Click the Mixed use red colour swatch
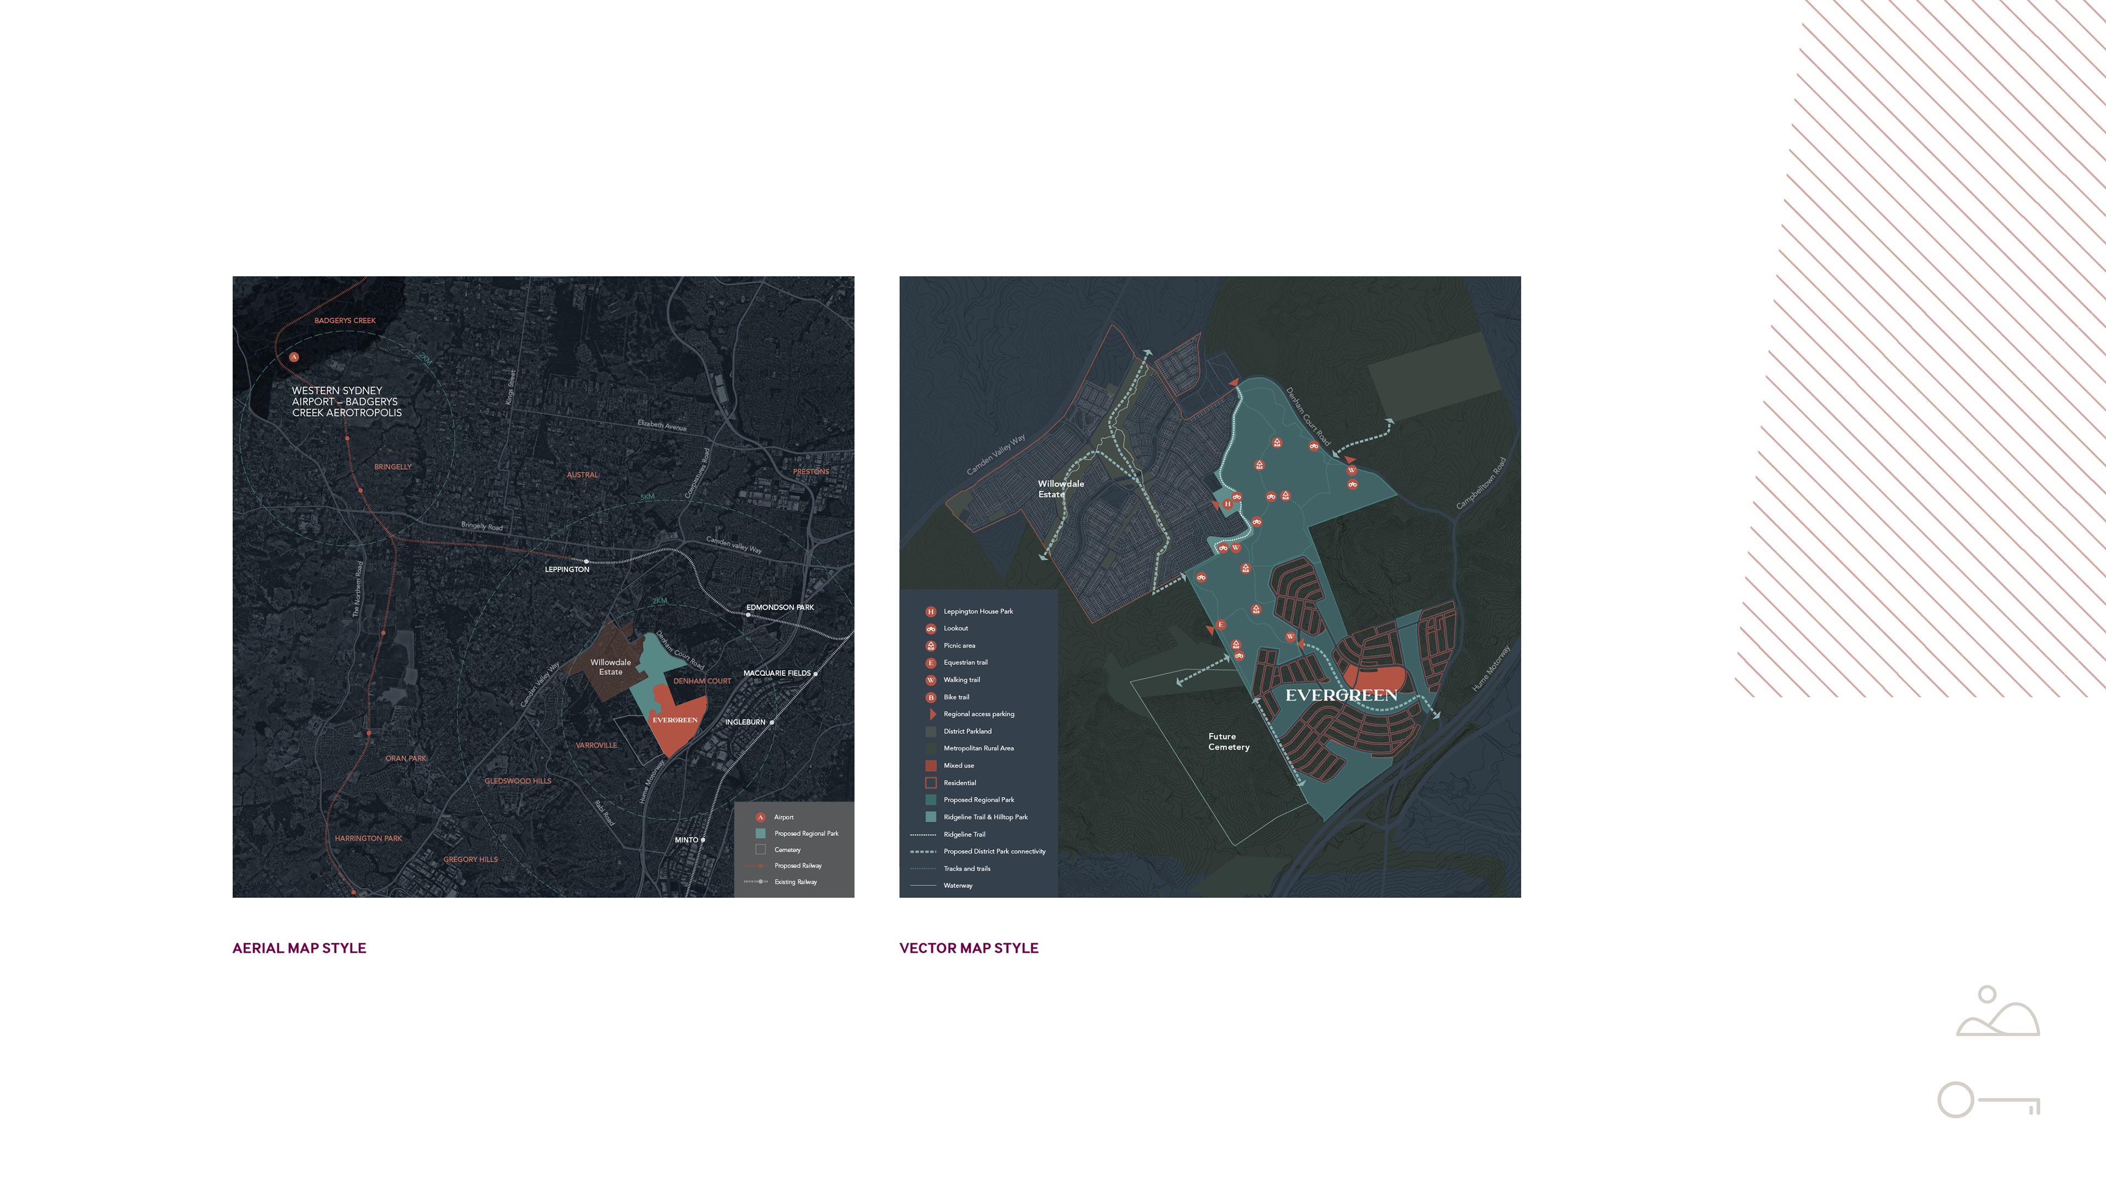The width and height of the screenshot is (2106, 1184). (x=930, y=766)
